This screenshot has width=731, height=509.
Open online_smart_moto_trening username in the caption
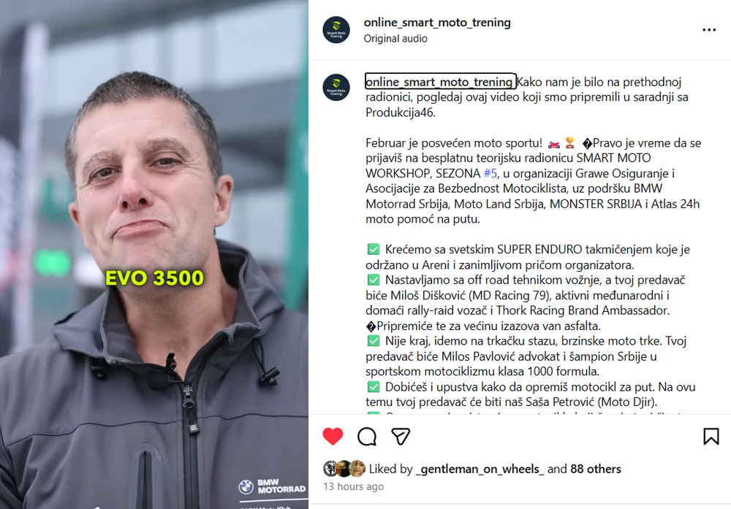(x=440, y=82)
